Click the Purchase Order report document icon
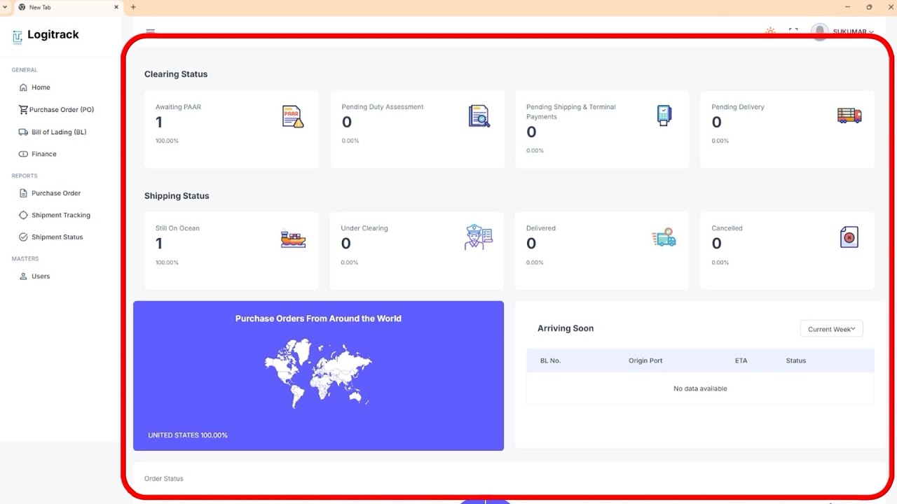The width and height of the screenshot is (897, 504). point(23,193)
